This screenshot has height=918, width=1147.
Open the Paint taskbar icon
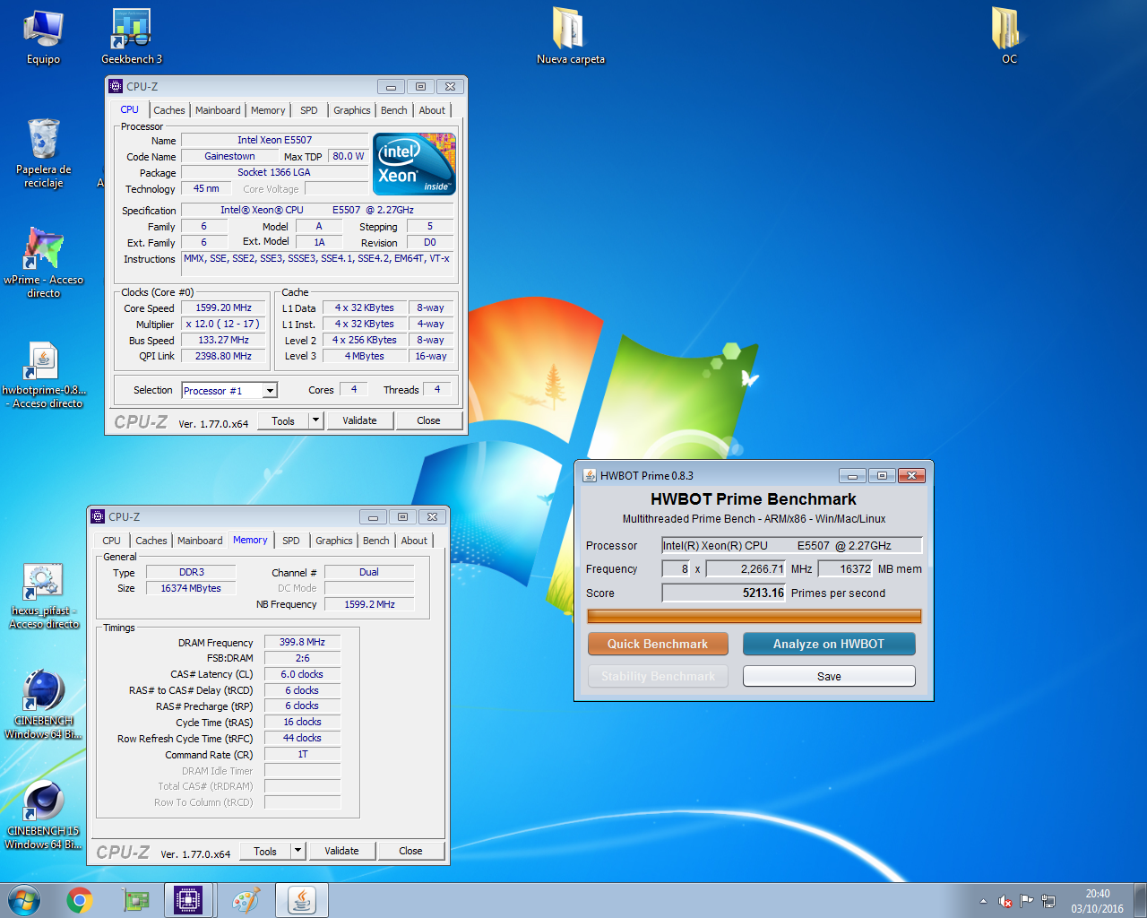(246, 900)
